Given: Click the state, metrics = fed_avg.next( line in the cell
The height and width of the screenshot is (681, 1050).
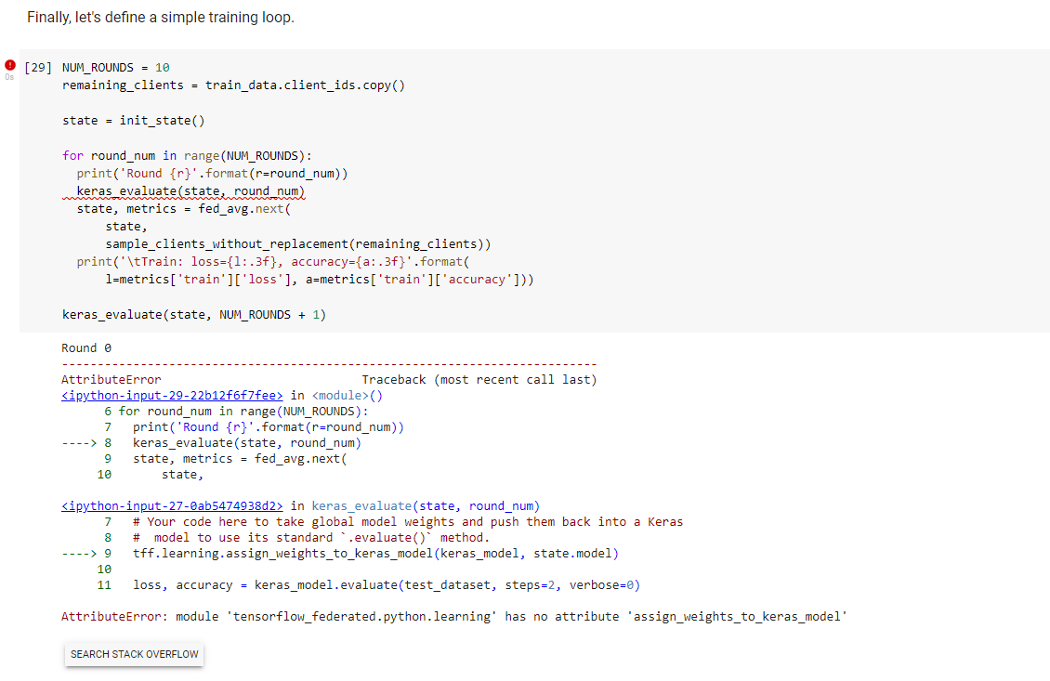Looking at the screenshot, I should [x=184, y=209].
